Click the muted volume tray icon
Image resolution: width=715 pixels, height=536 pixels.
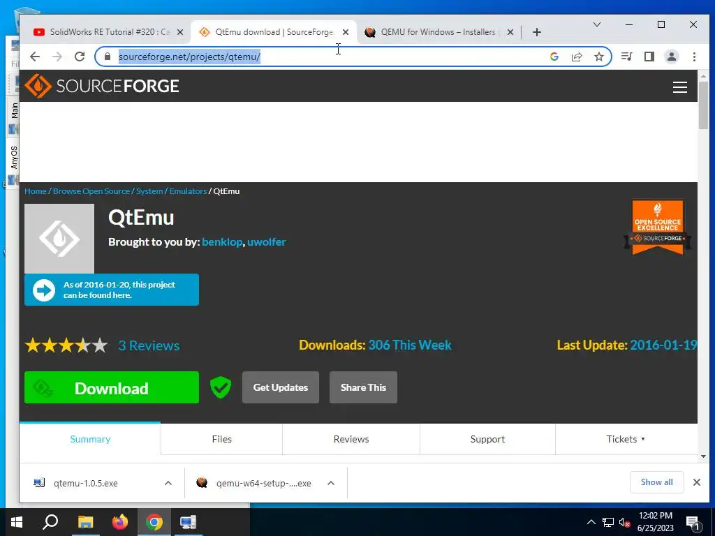pyautogui.click(x=625, y=522)
